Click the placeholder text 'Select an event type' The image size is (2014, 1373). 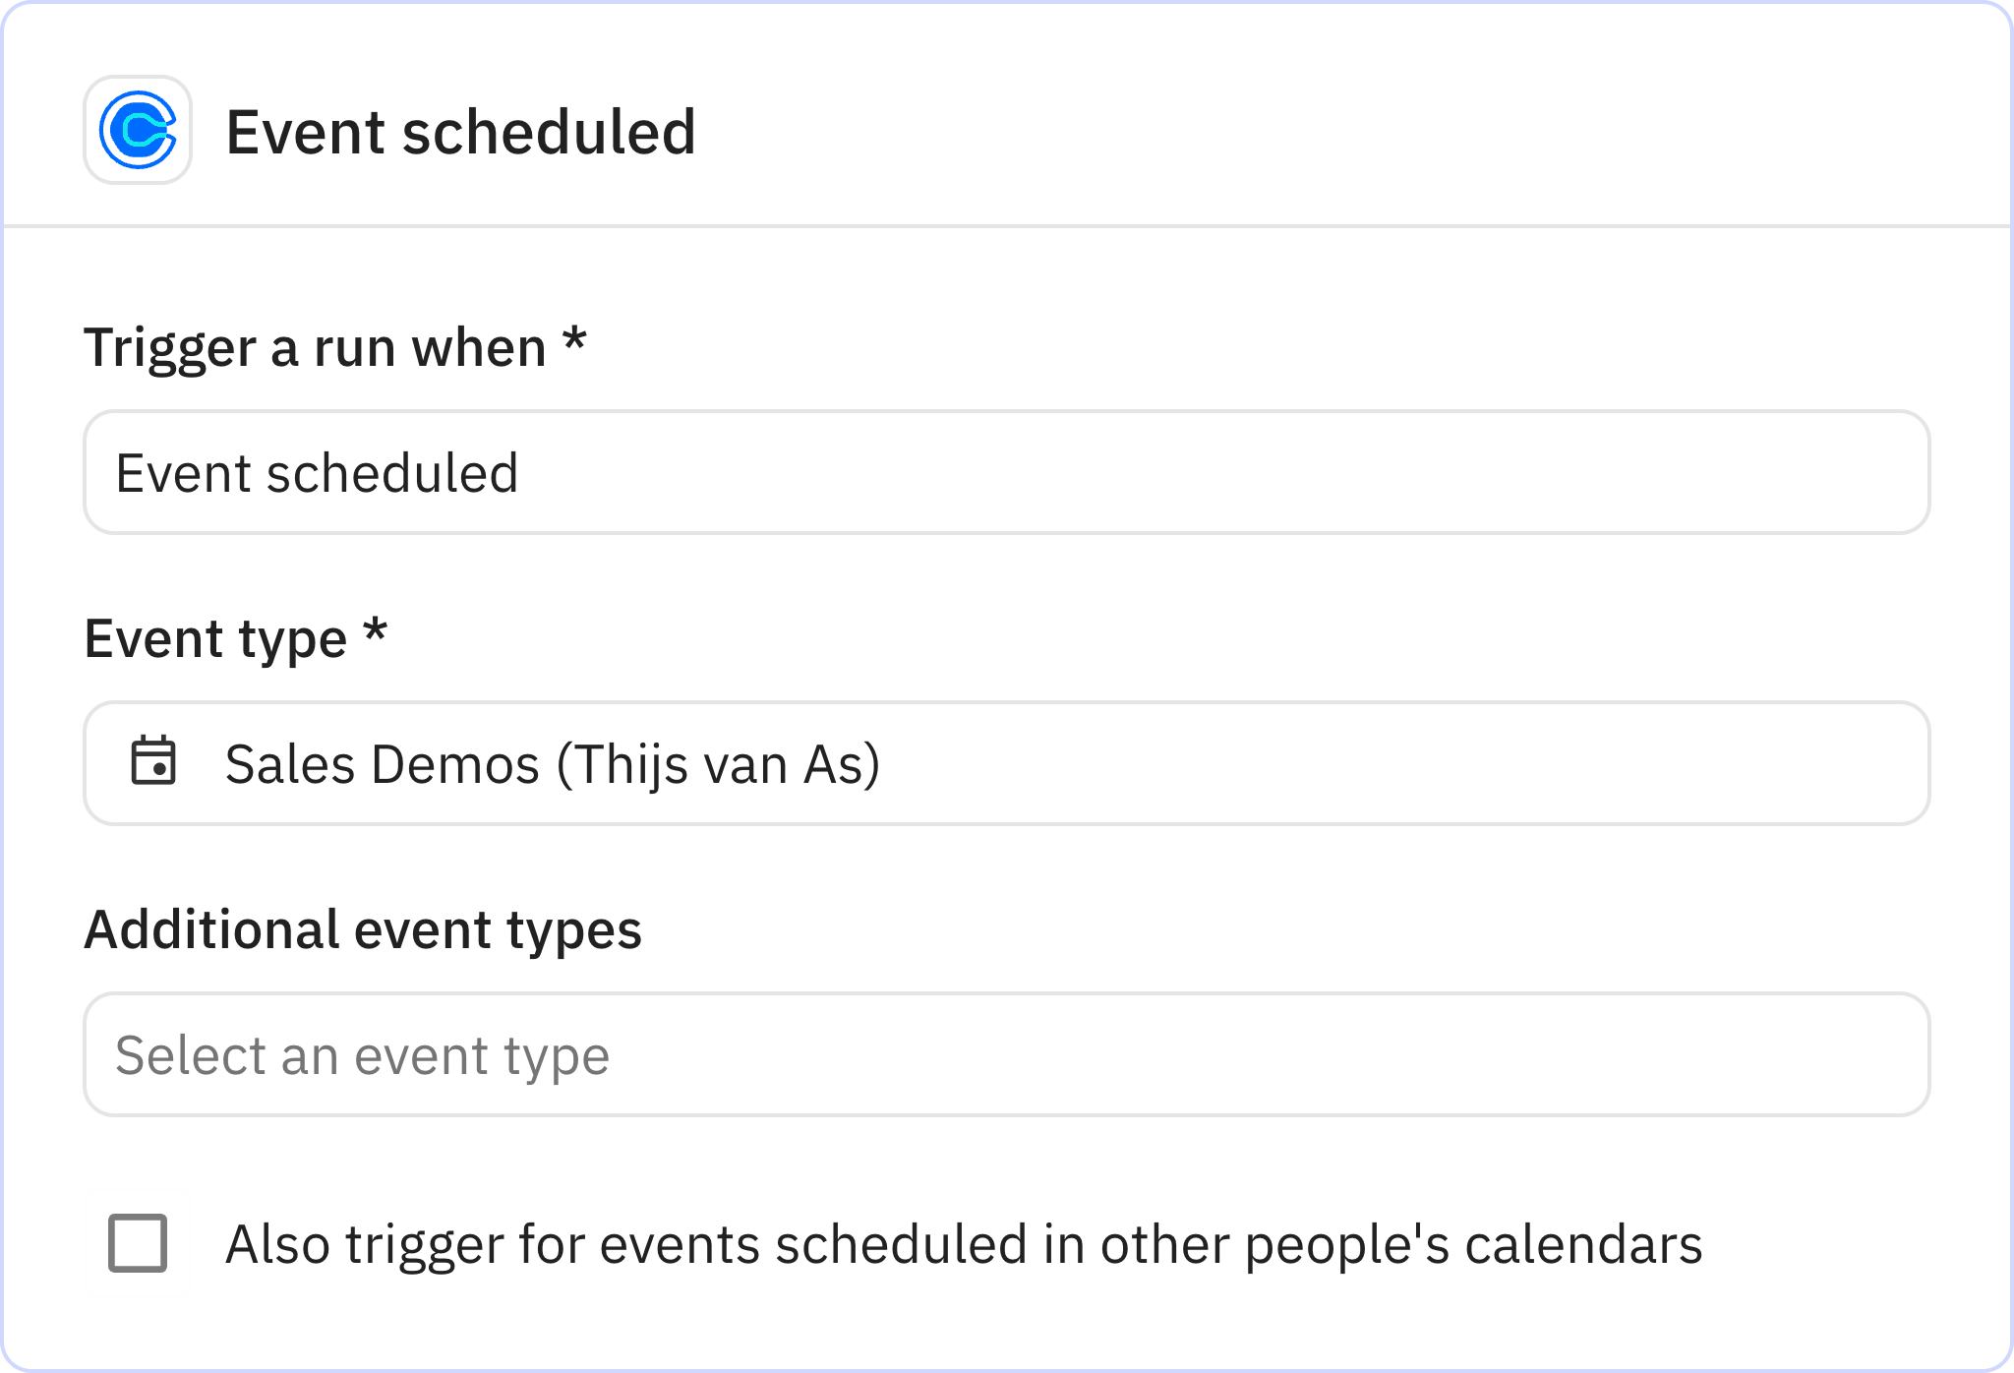(364, 1053)
